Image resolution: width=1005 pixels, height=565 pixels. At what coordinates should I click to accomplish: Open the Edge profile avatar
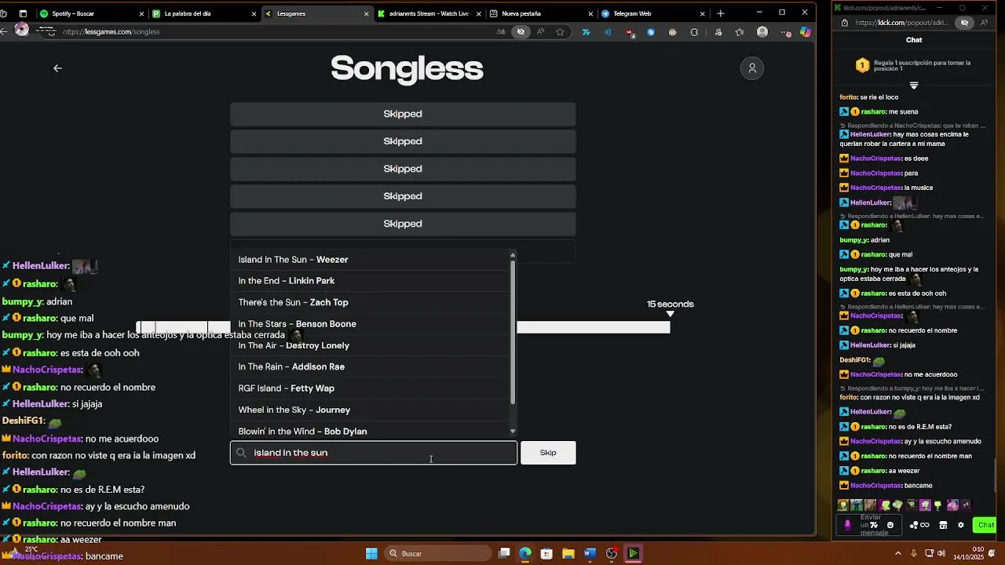pos(762,32)
